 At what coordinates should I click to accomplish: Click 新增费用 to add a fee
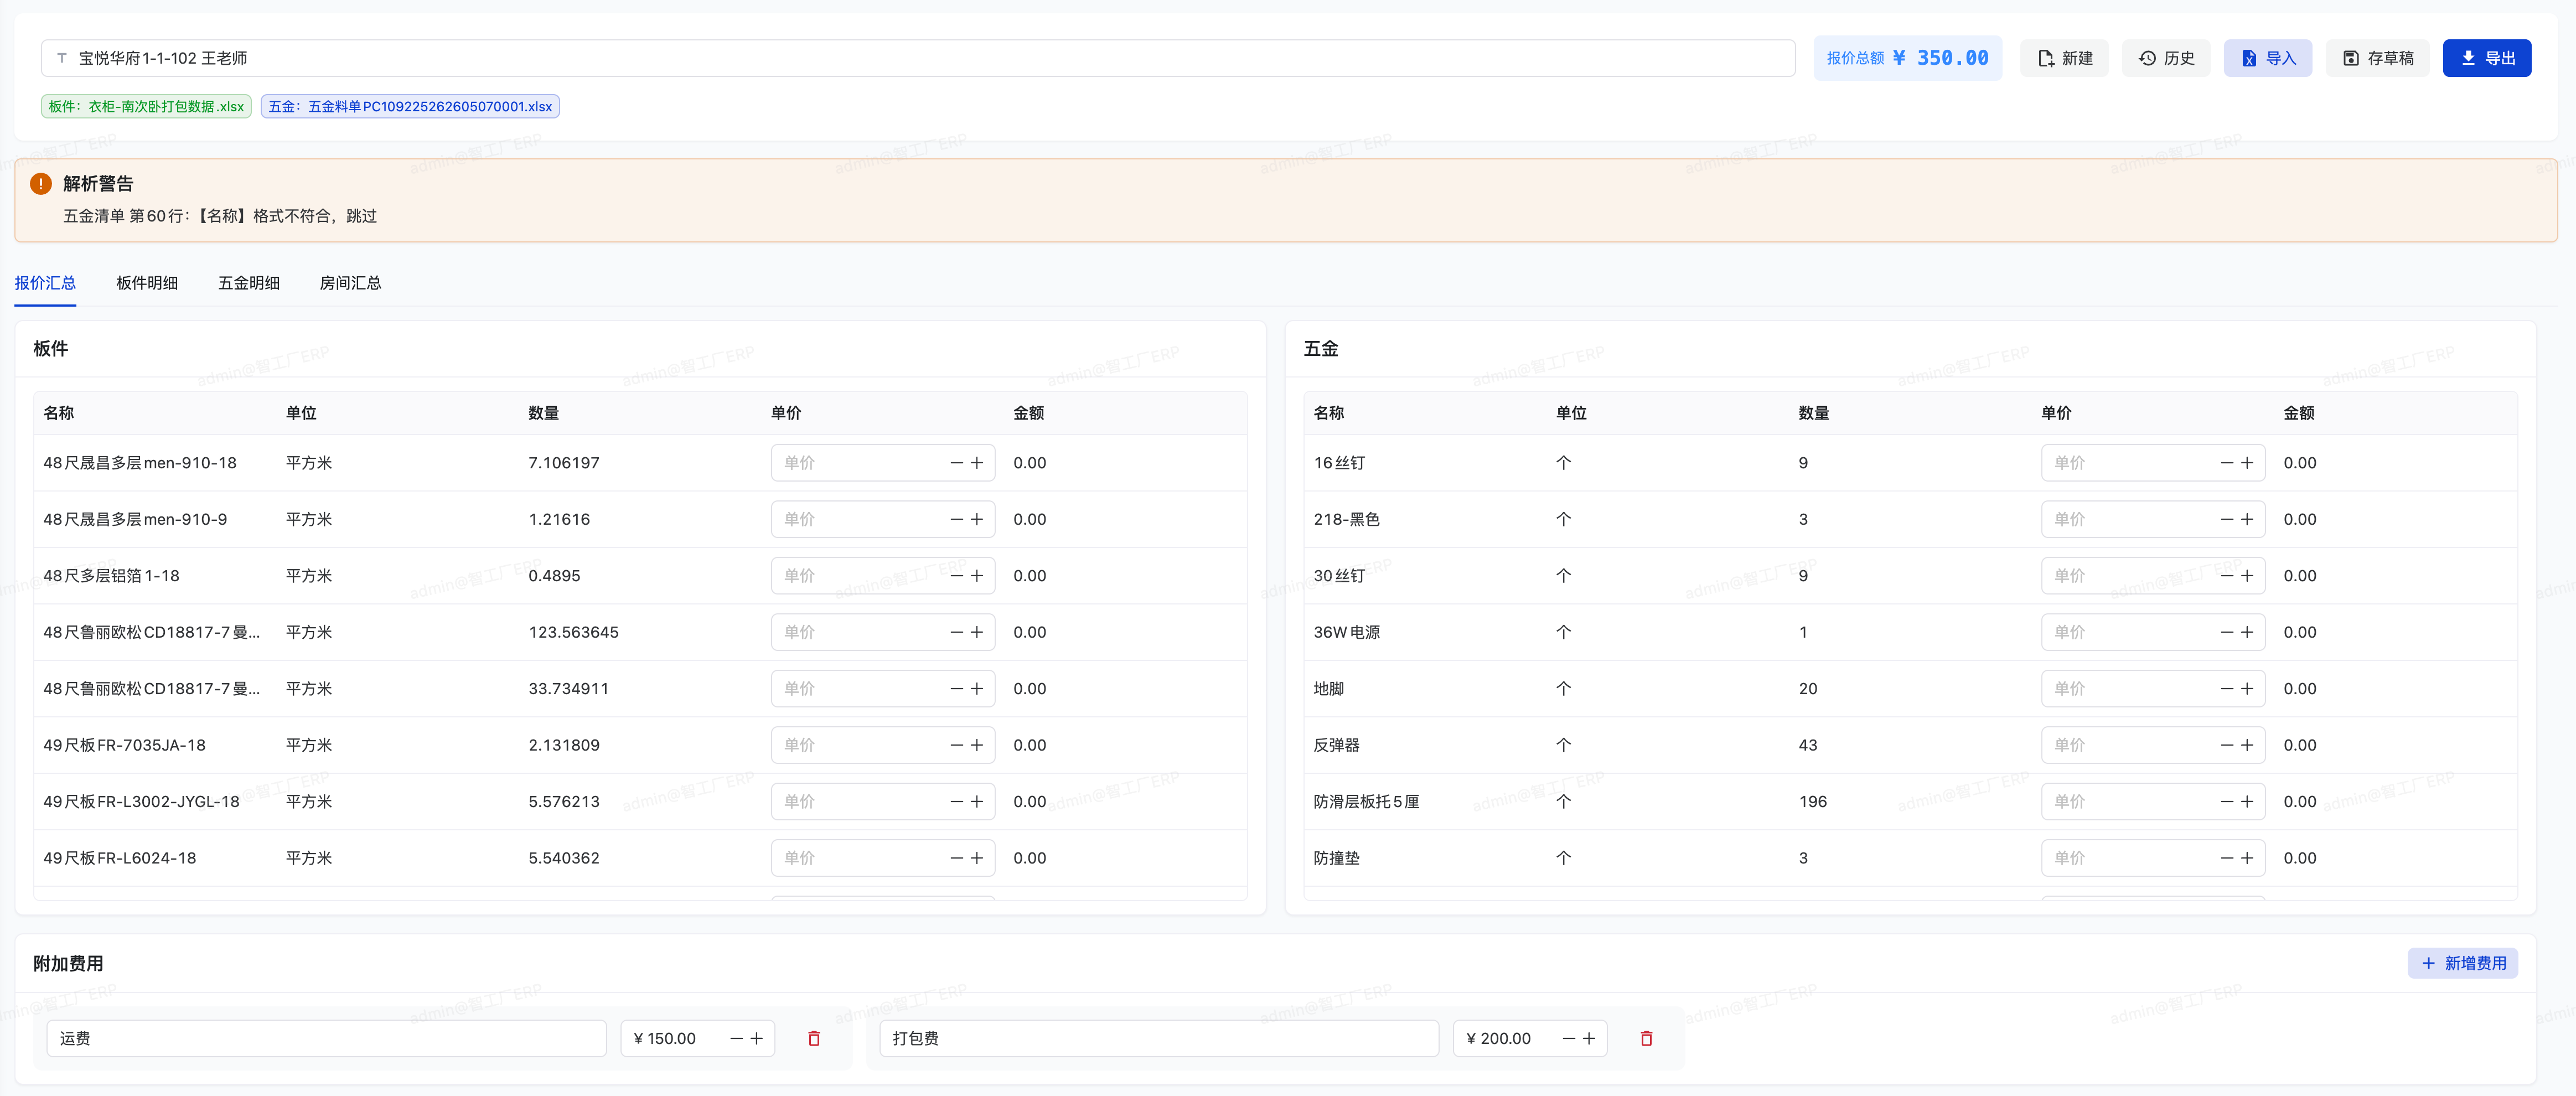(2462, 963)
